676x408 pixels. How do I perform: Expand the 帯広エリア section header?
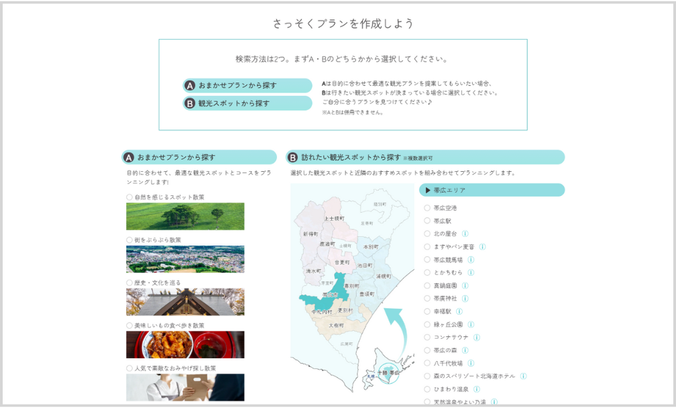[492, 190]
